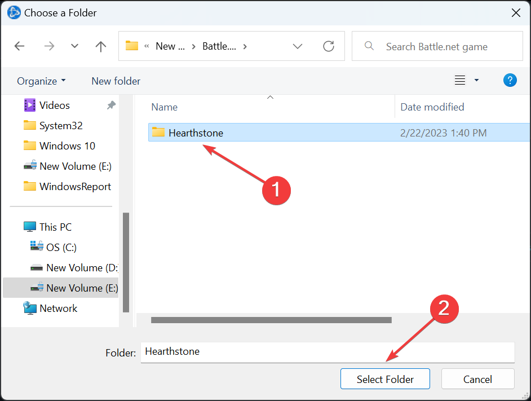Open the Organize menu
The width and height of the screenshot is (531, 401).
41,81
